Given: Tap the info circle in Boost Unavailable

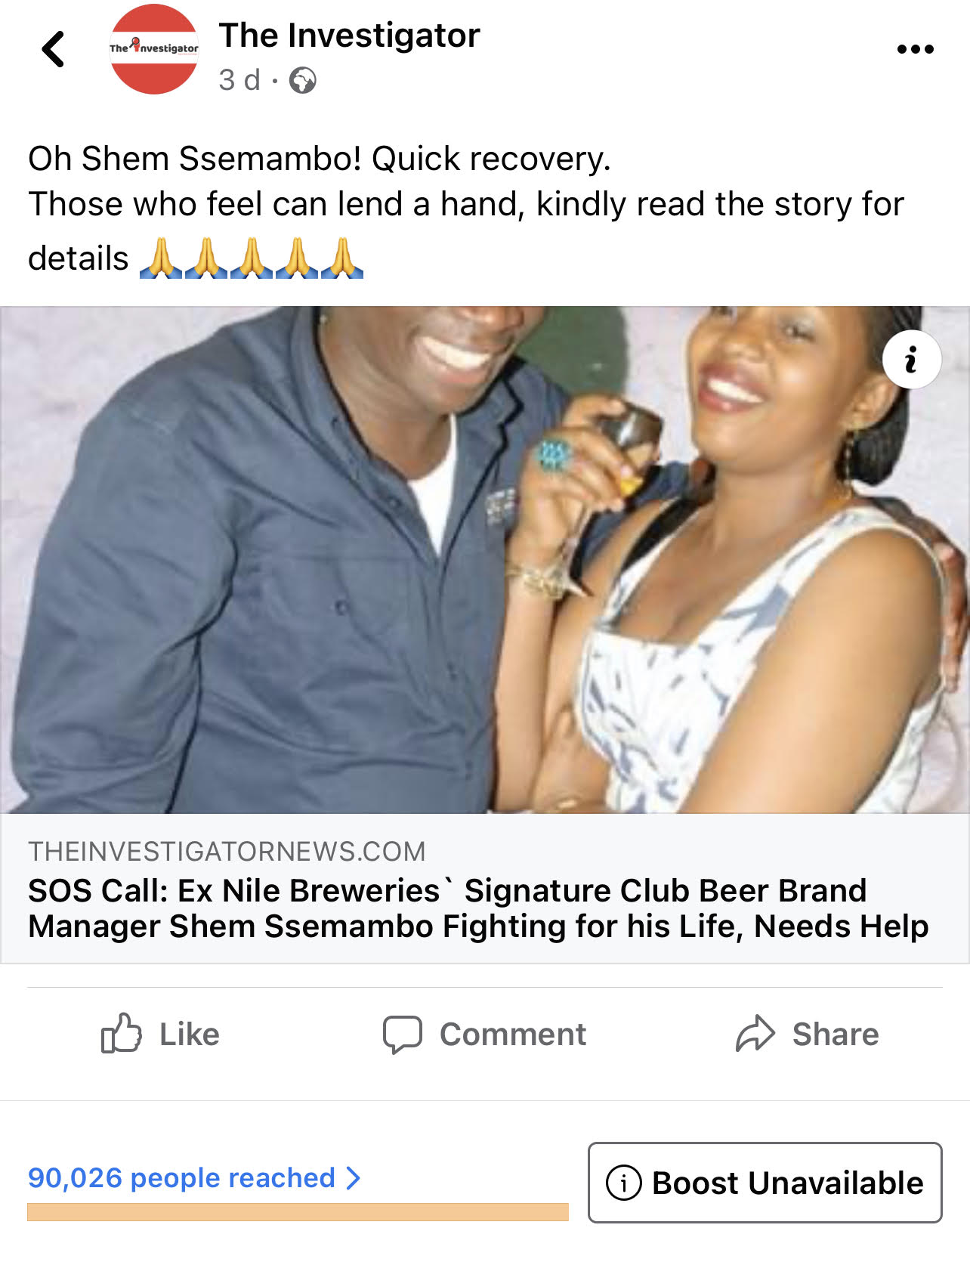Looking at the screenshot, I should (624, 1183).
